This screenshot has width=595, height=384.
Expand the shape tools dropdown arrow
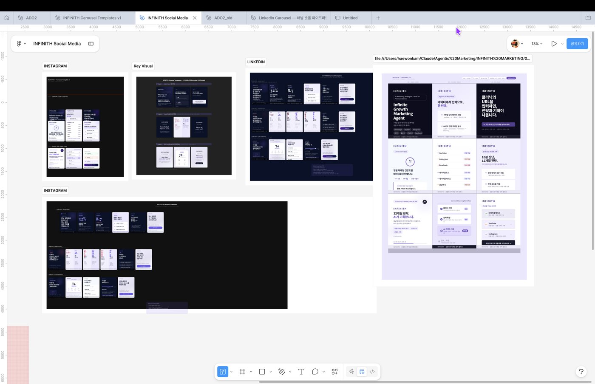coord(271,372)
